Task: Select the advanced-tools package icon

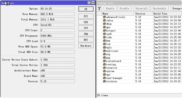Action: click(104, 17)
